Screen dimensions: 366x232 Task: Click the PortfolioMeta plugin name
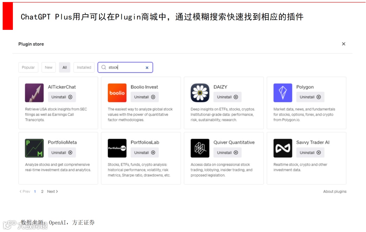point(62,142)
